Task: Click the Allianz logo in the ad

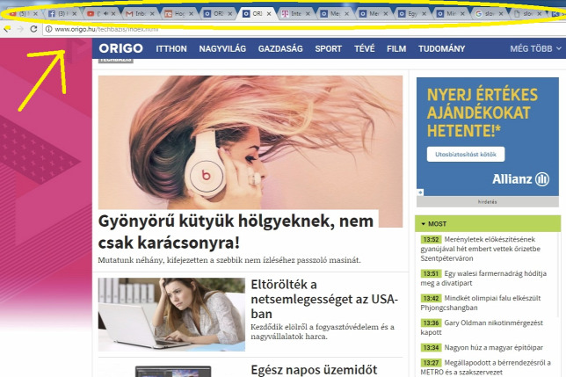Action: pyautogui.click(x=520, y=179)
